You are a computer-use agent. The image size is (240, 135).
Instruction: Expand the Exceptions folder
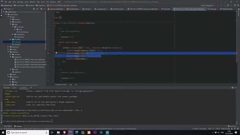(10, 22)
